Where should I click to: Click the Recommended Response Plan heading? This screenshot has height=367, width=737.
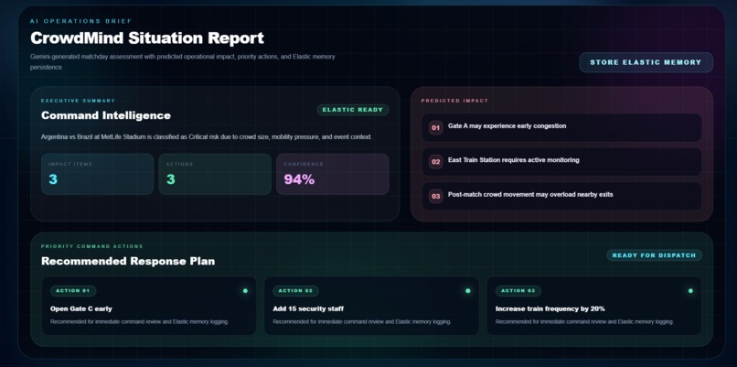pos(128,261)
